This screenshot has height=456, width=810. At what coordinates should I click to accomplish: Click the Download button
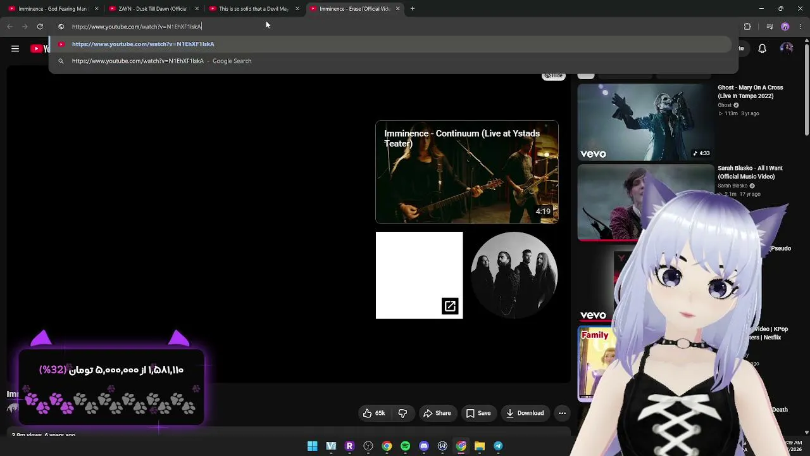tap(525, 414)
